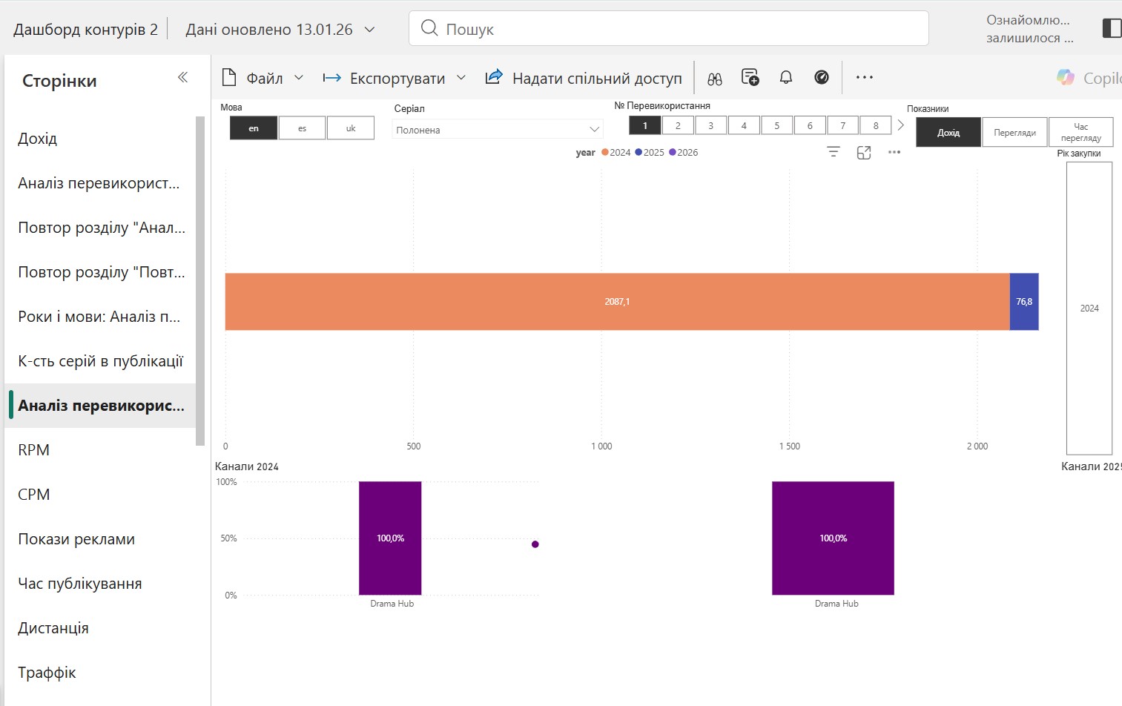1122x706 pixels.
Task: Click the share arrow icon
Action: coord(494,77)
